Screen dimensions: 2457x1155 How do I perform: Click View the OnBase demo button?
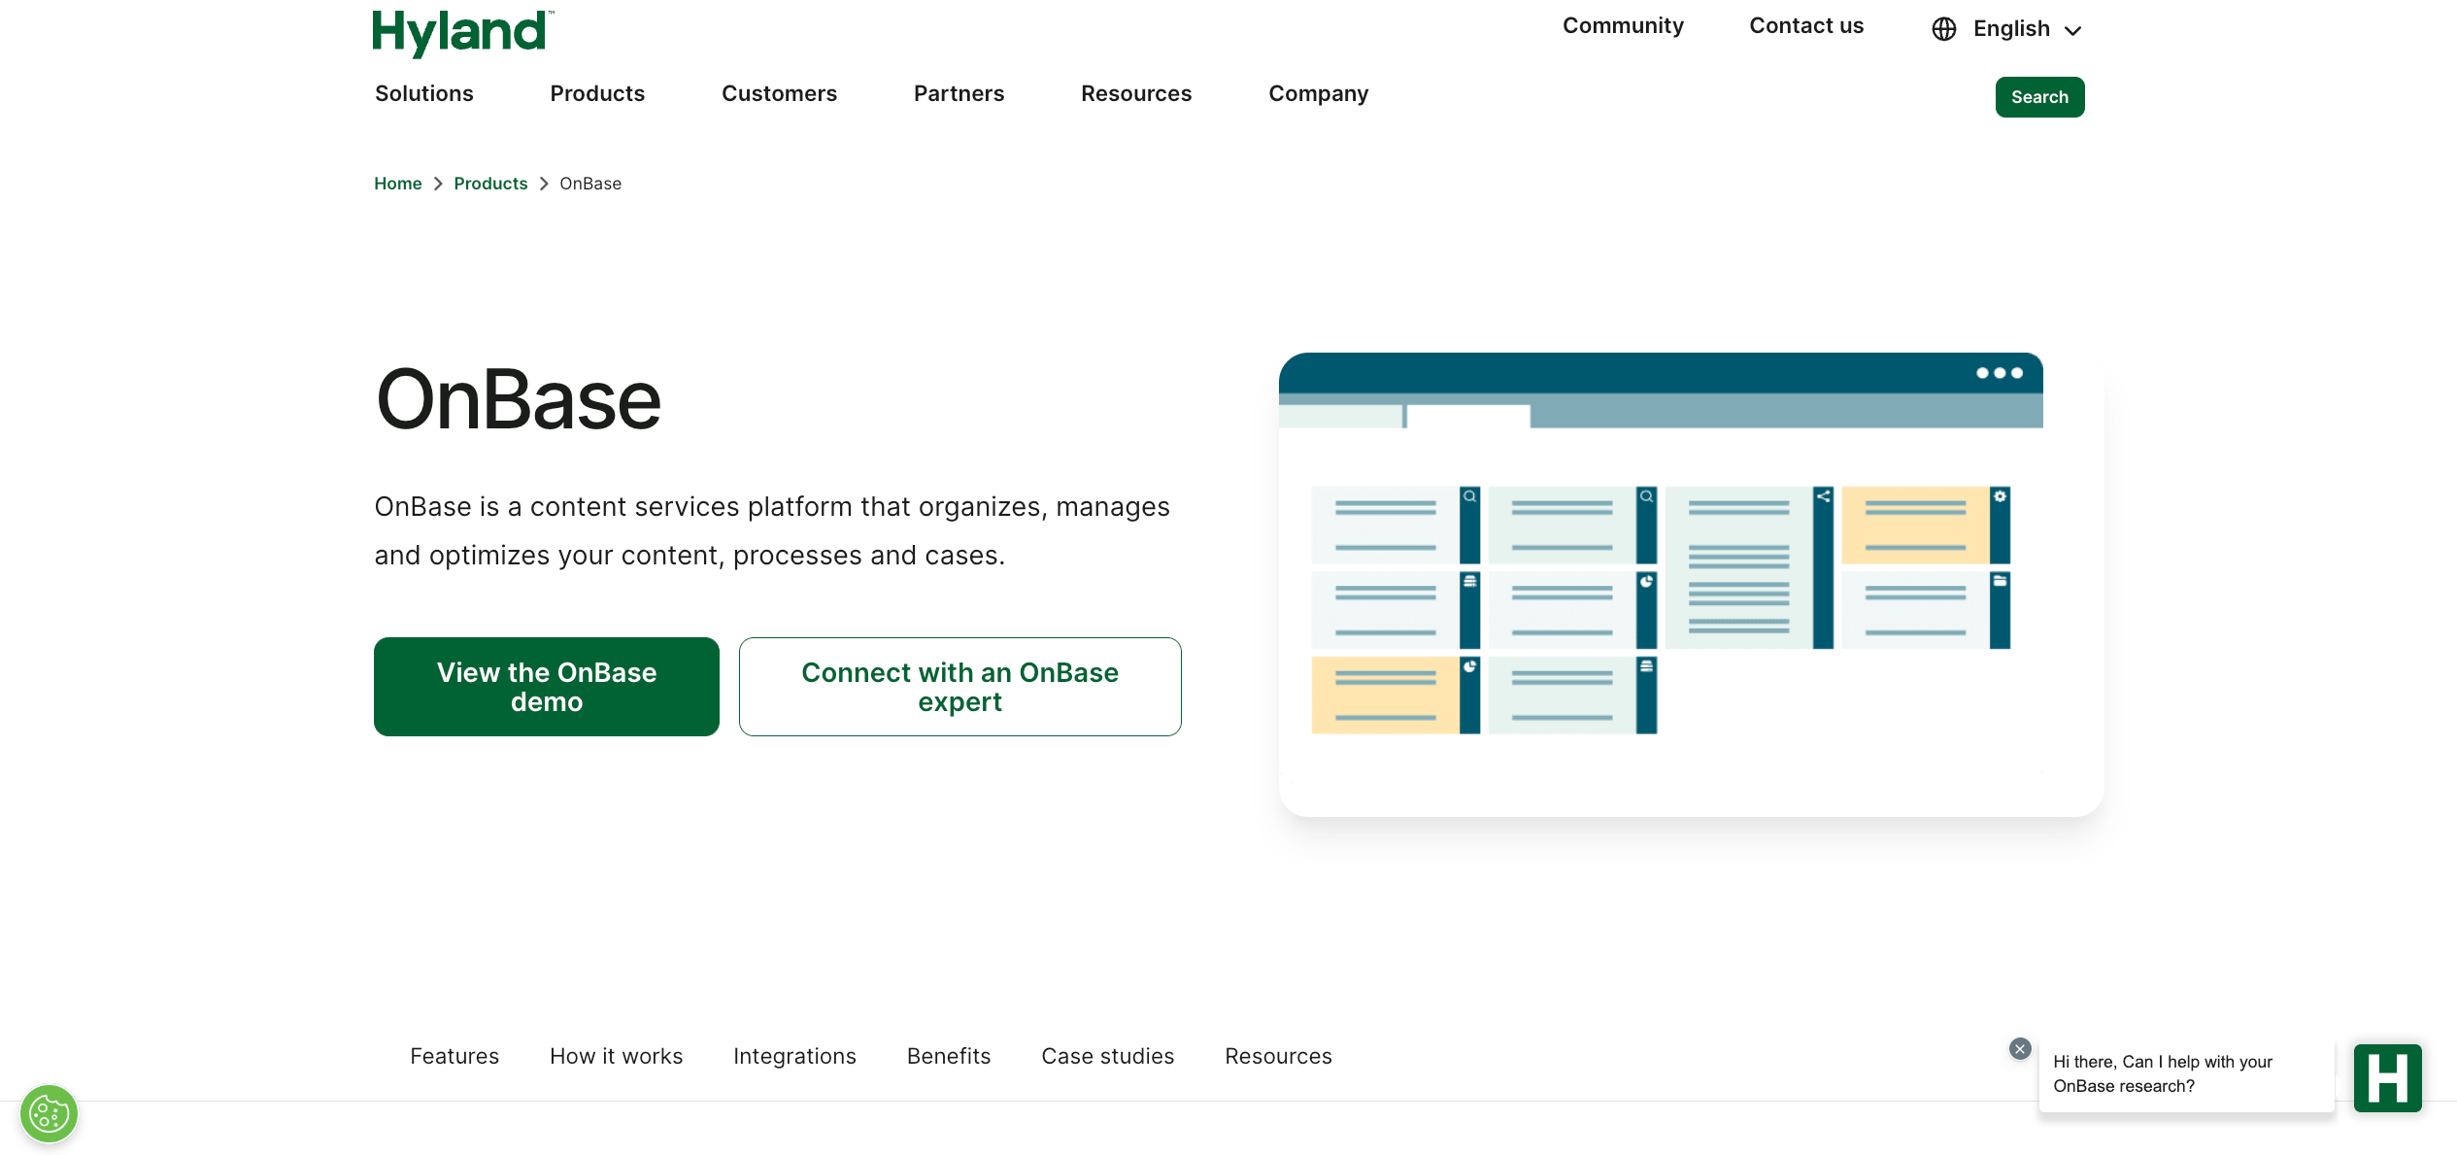click(x=547, y=687)
